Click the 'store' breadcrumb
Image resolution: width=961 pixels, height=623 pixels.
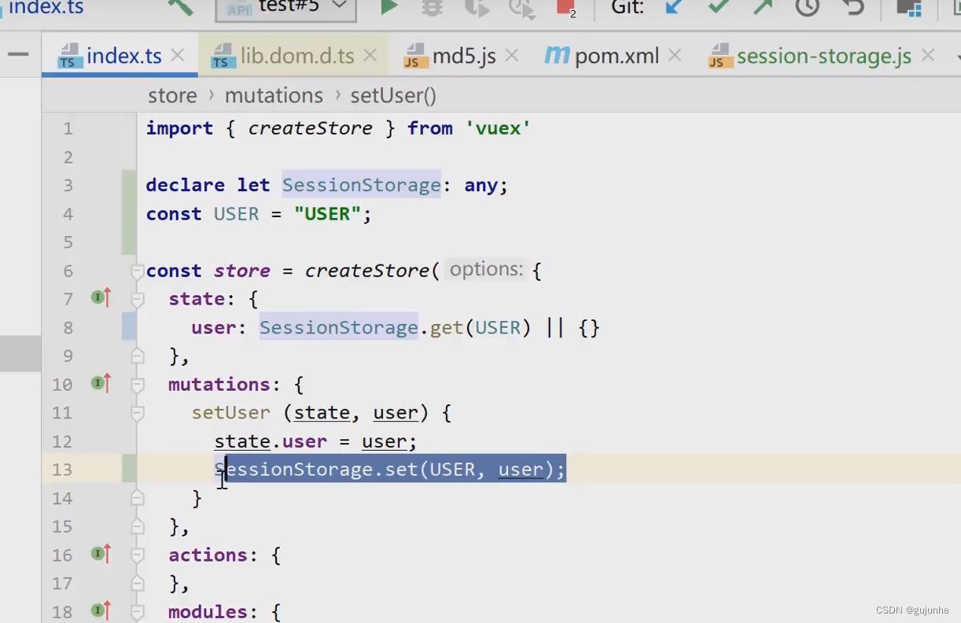coord(172,96)
